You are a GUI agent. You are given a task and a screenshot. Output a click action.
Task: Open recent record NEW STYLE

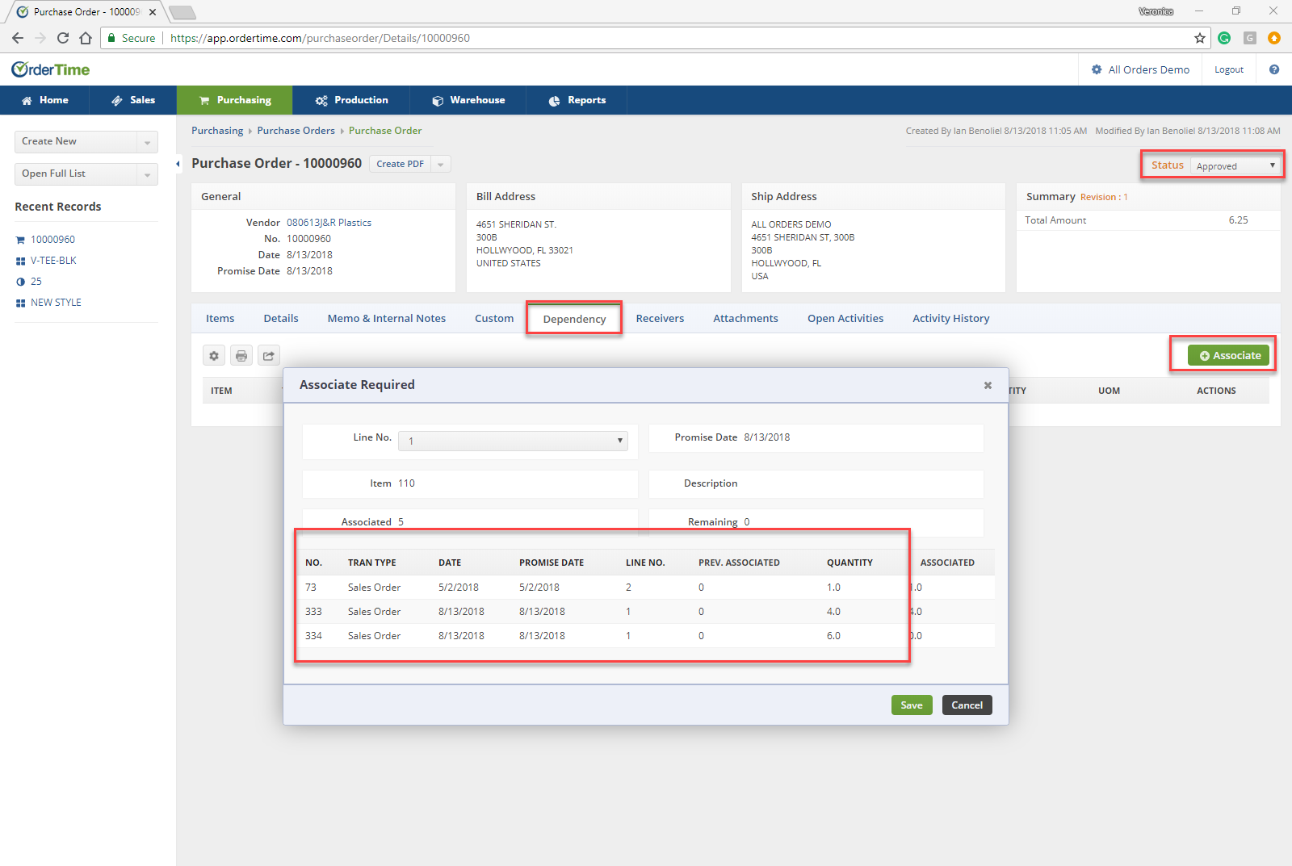coord(56,303)
